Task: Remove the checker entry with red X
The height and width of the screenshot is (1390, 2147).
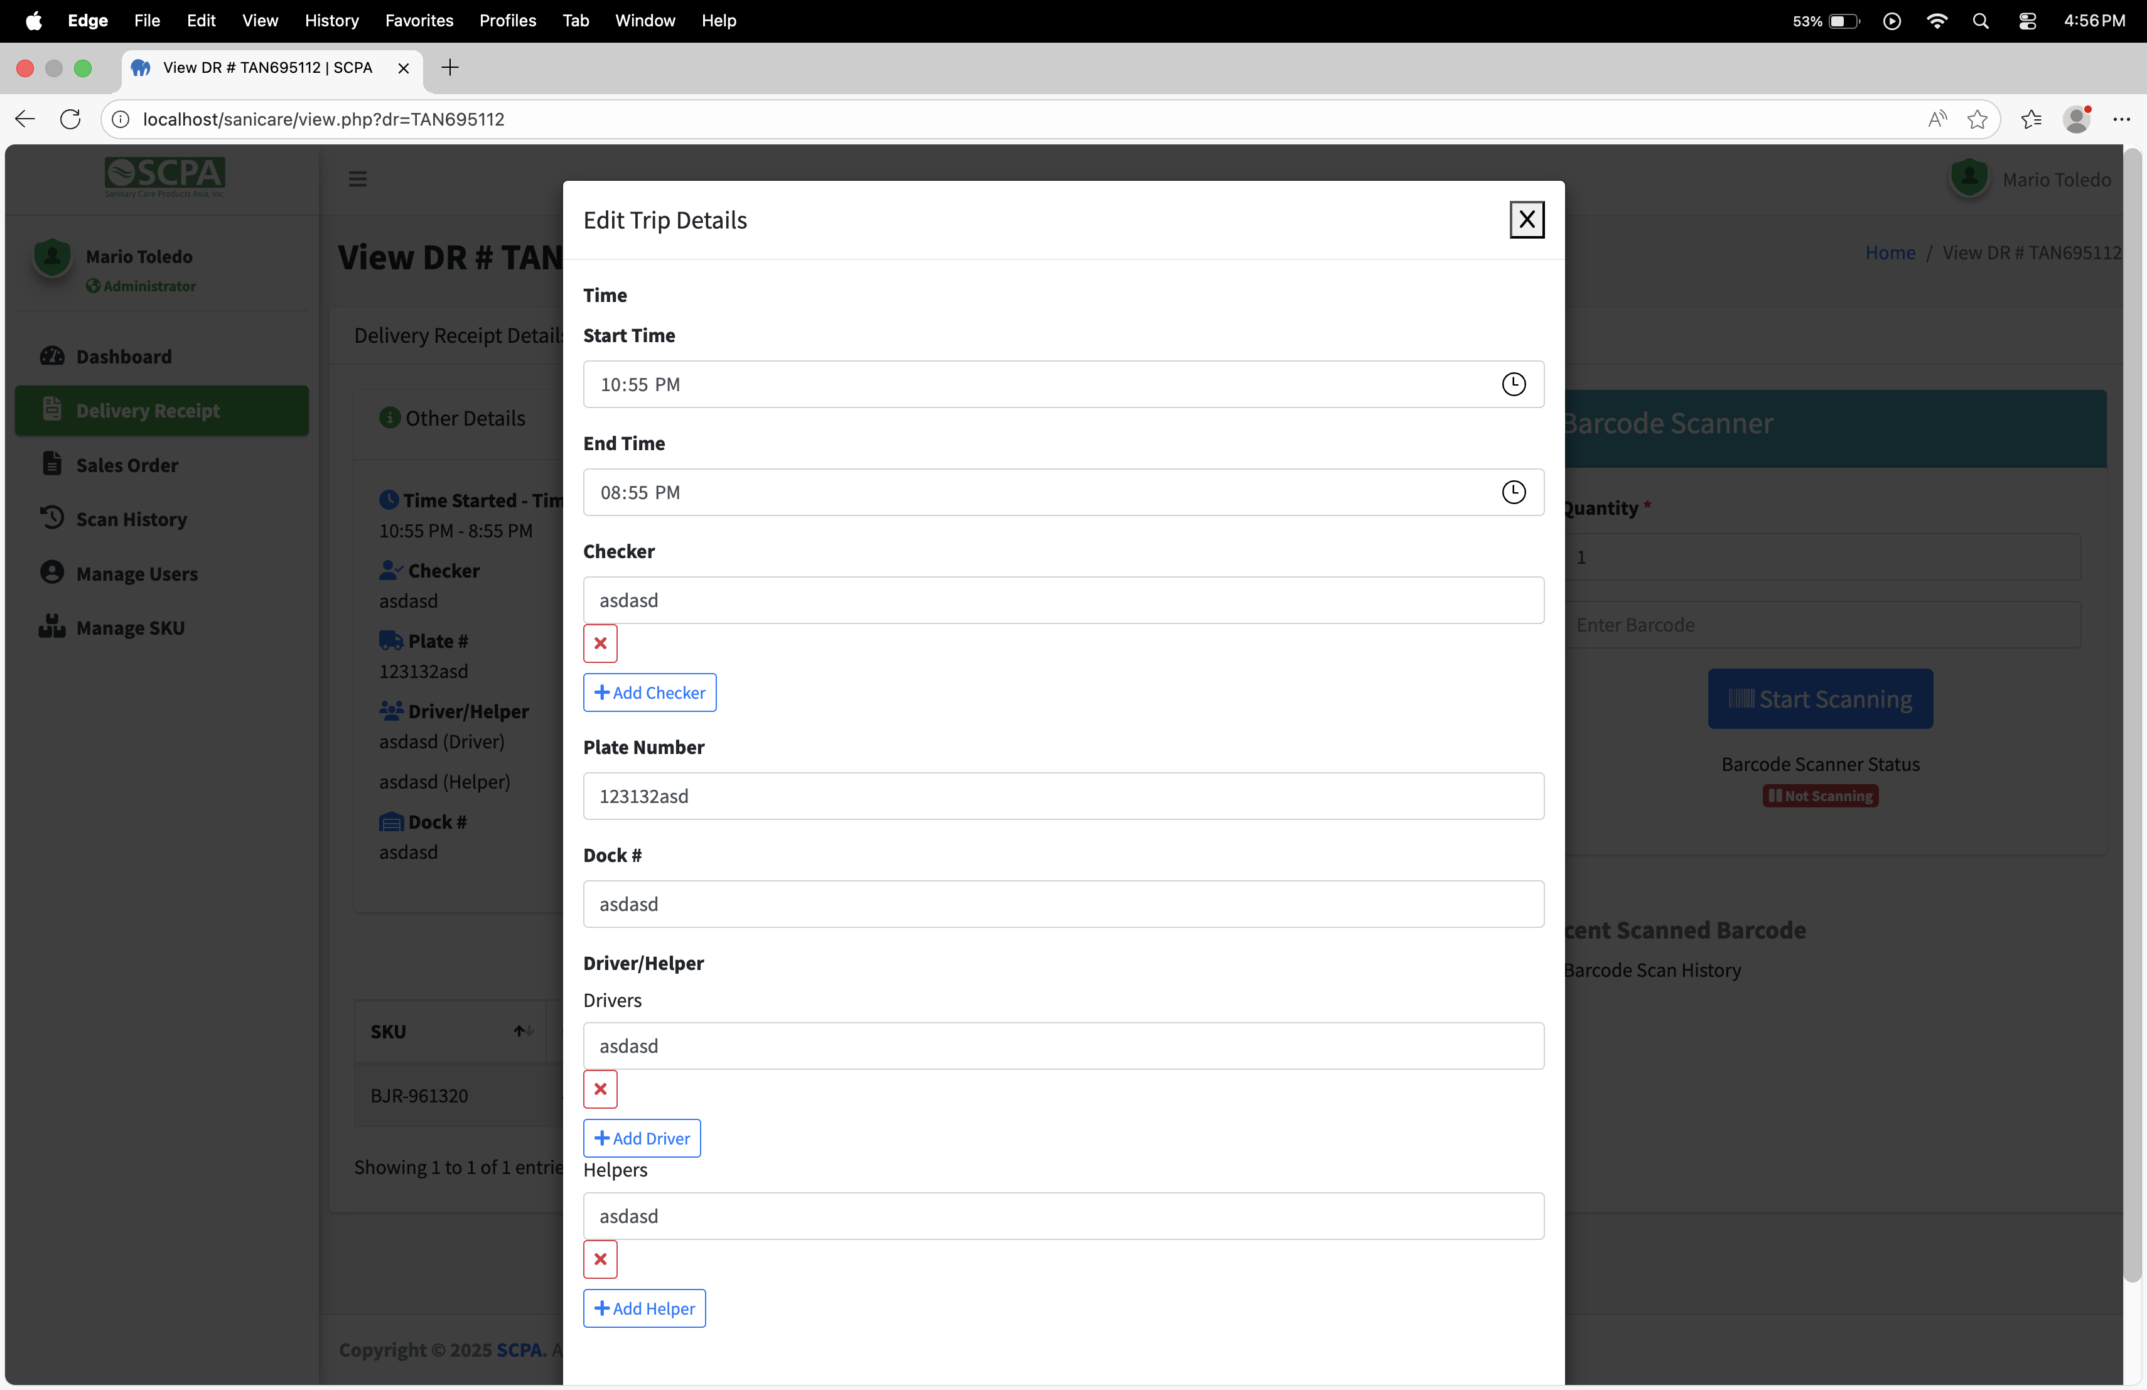Action: 600,643
